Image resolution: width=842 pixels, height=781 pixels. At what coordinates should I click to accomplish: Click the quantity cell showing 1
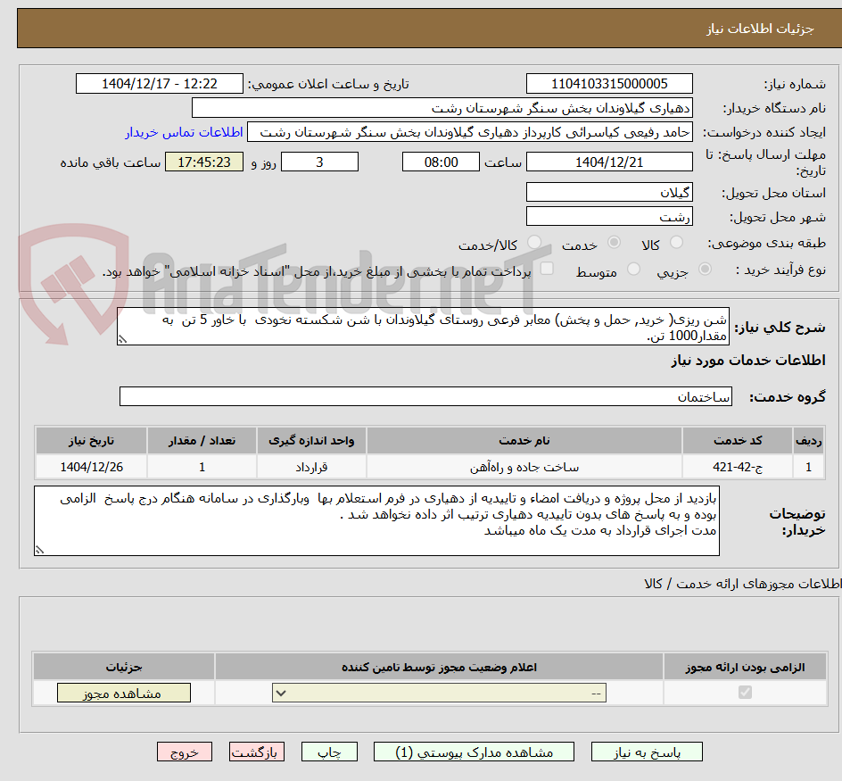click(x=202, y=467)
